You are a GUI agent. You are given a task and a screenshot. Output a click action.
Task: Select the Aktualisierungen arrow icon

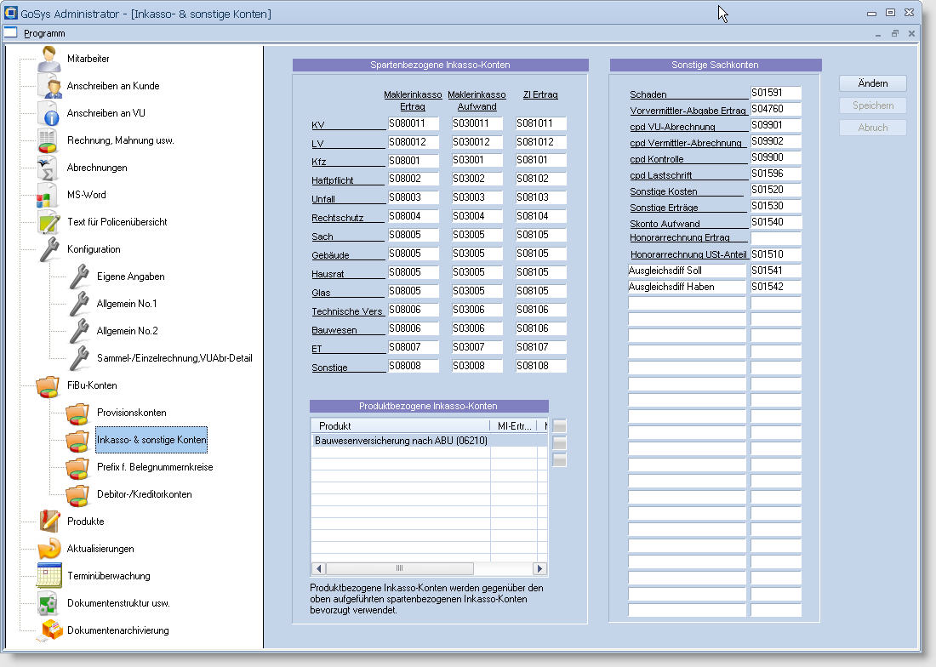[x=49, y=549]
